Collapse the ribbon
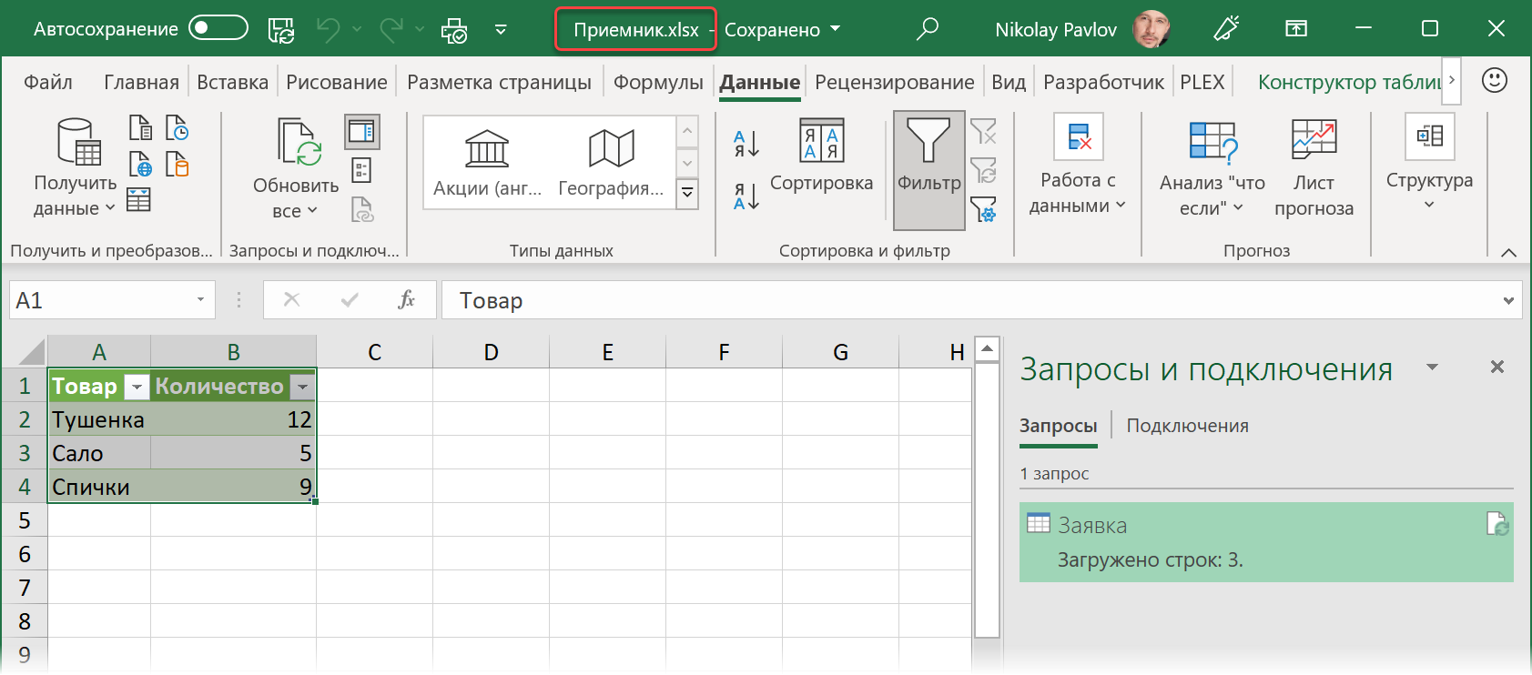The width and height of the screenshot is (1532, 675). [1508, 252]
